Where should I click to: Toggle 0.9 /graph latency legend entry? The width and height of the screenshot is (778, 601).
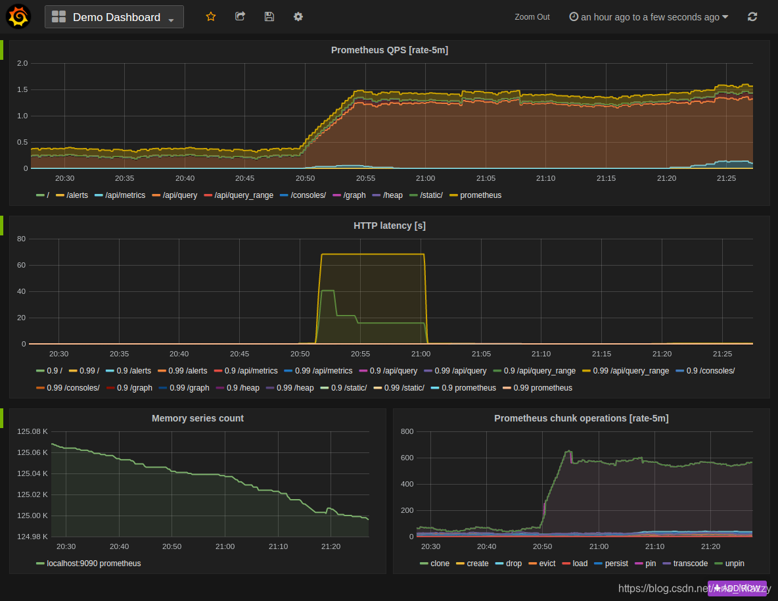pos(129,388)
